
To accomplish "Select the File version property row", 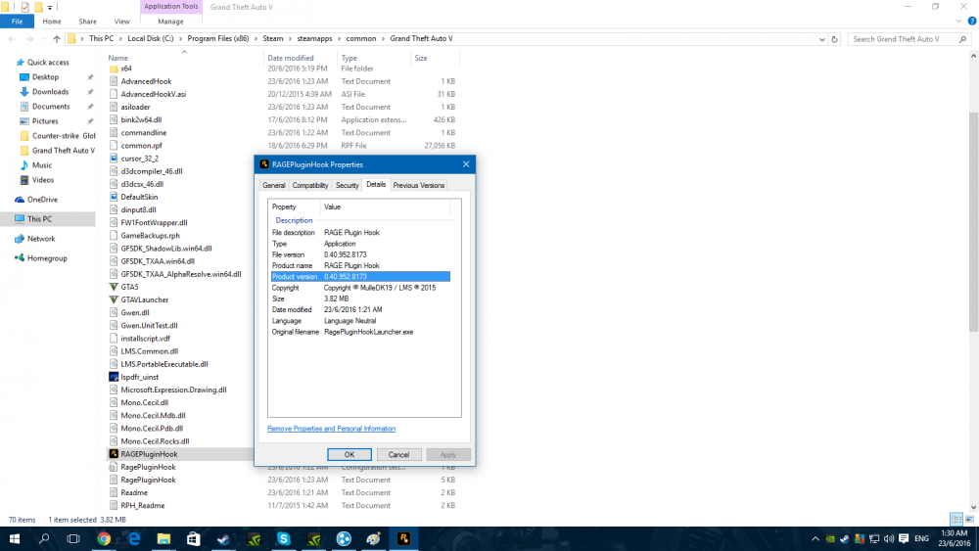I will click(x=360, y=254).
